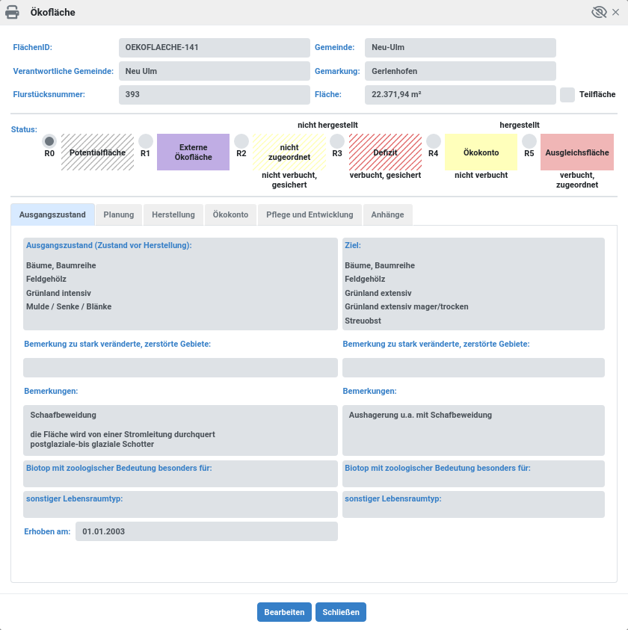The width and height of the screenshot is (628, 630).
Task: Click the Erhoben am date field
Action: pos(206,531)
